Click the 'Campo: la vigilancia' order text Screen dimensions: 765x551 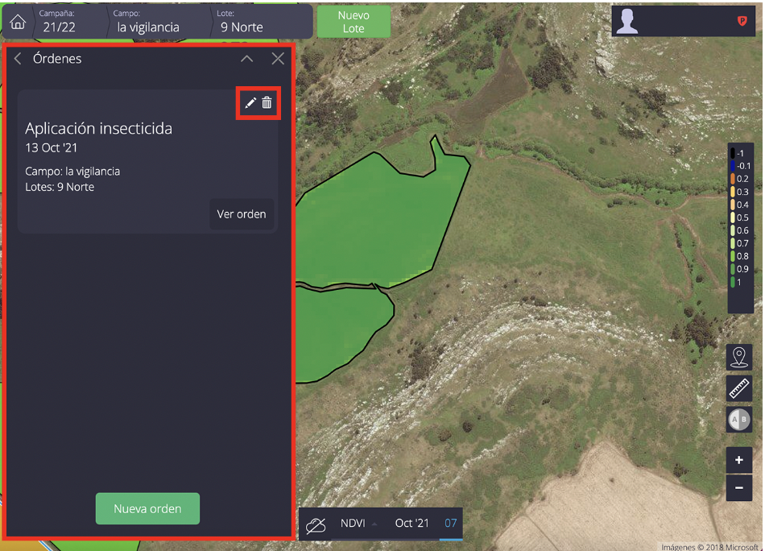click(x=72, y=172)
